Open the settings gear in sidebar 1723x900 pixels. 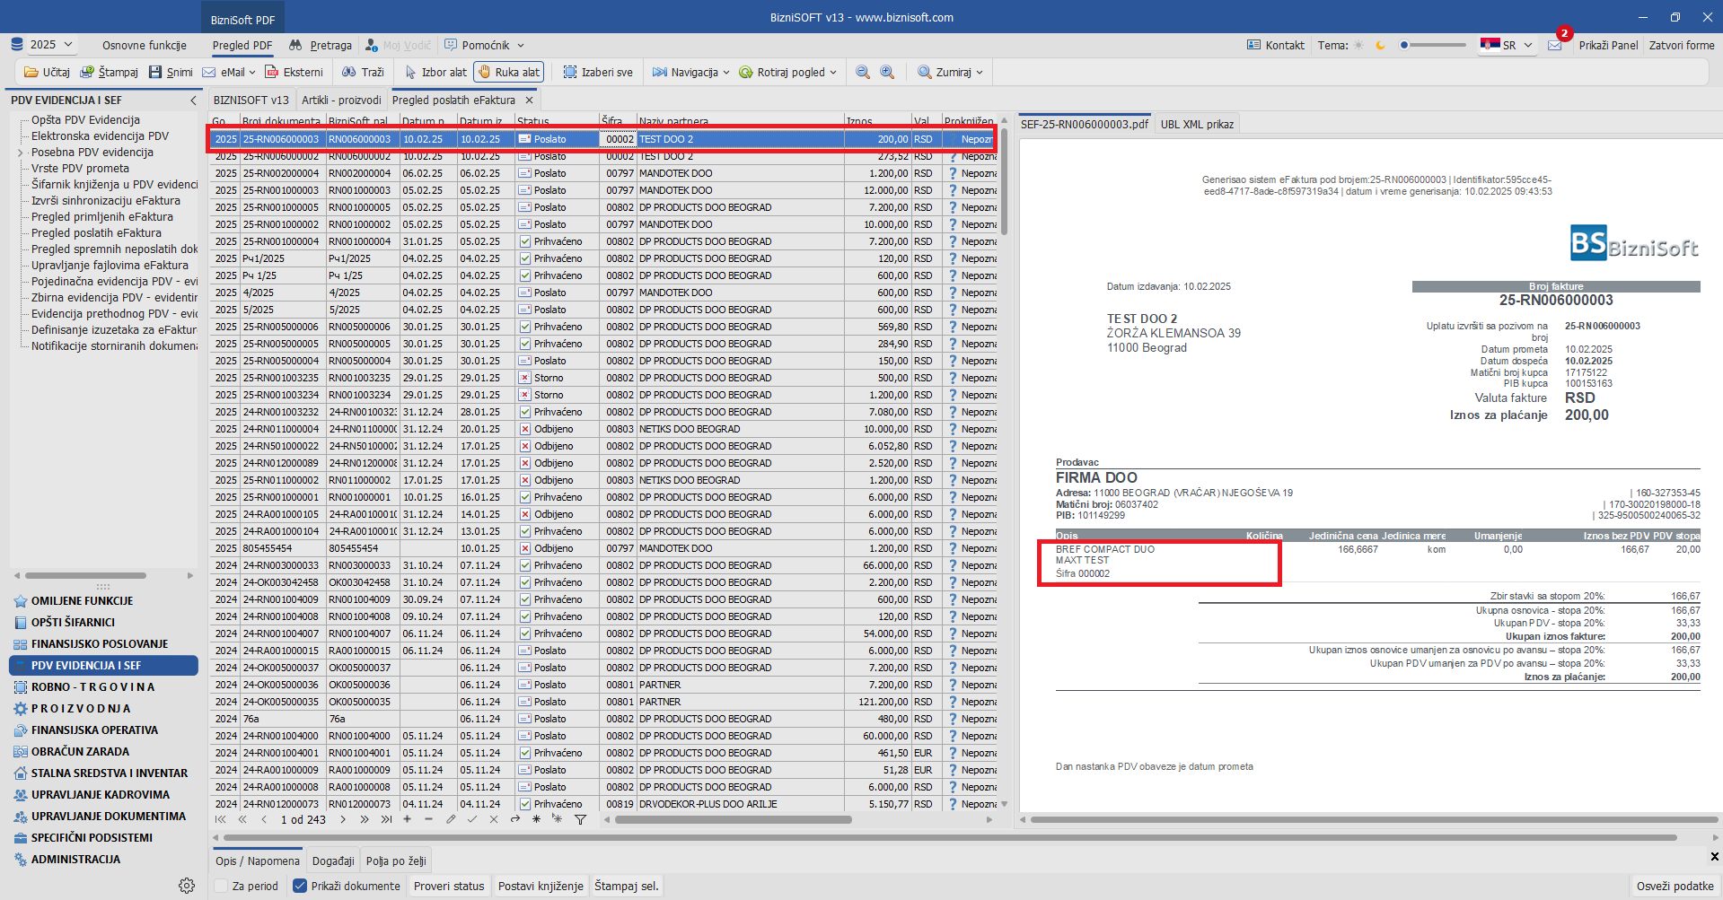[187, 886]
